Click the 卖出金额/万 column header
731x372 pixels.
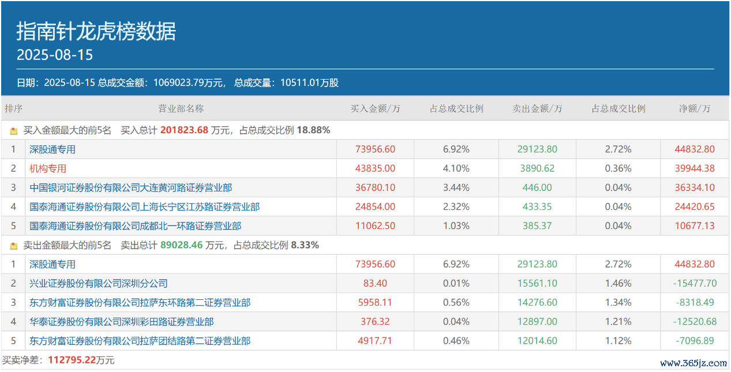click(x=537, y=108)
